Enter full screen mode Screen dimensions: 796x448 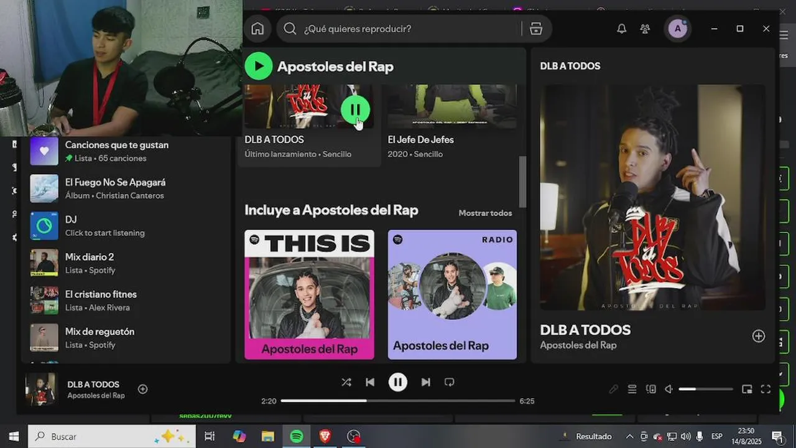(x=766, y=390)
